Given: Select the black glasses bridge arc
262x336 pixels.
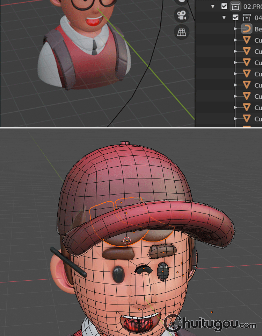Looking at the screenshot, I should (x=144, y=269).
